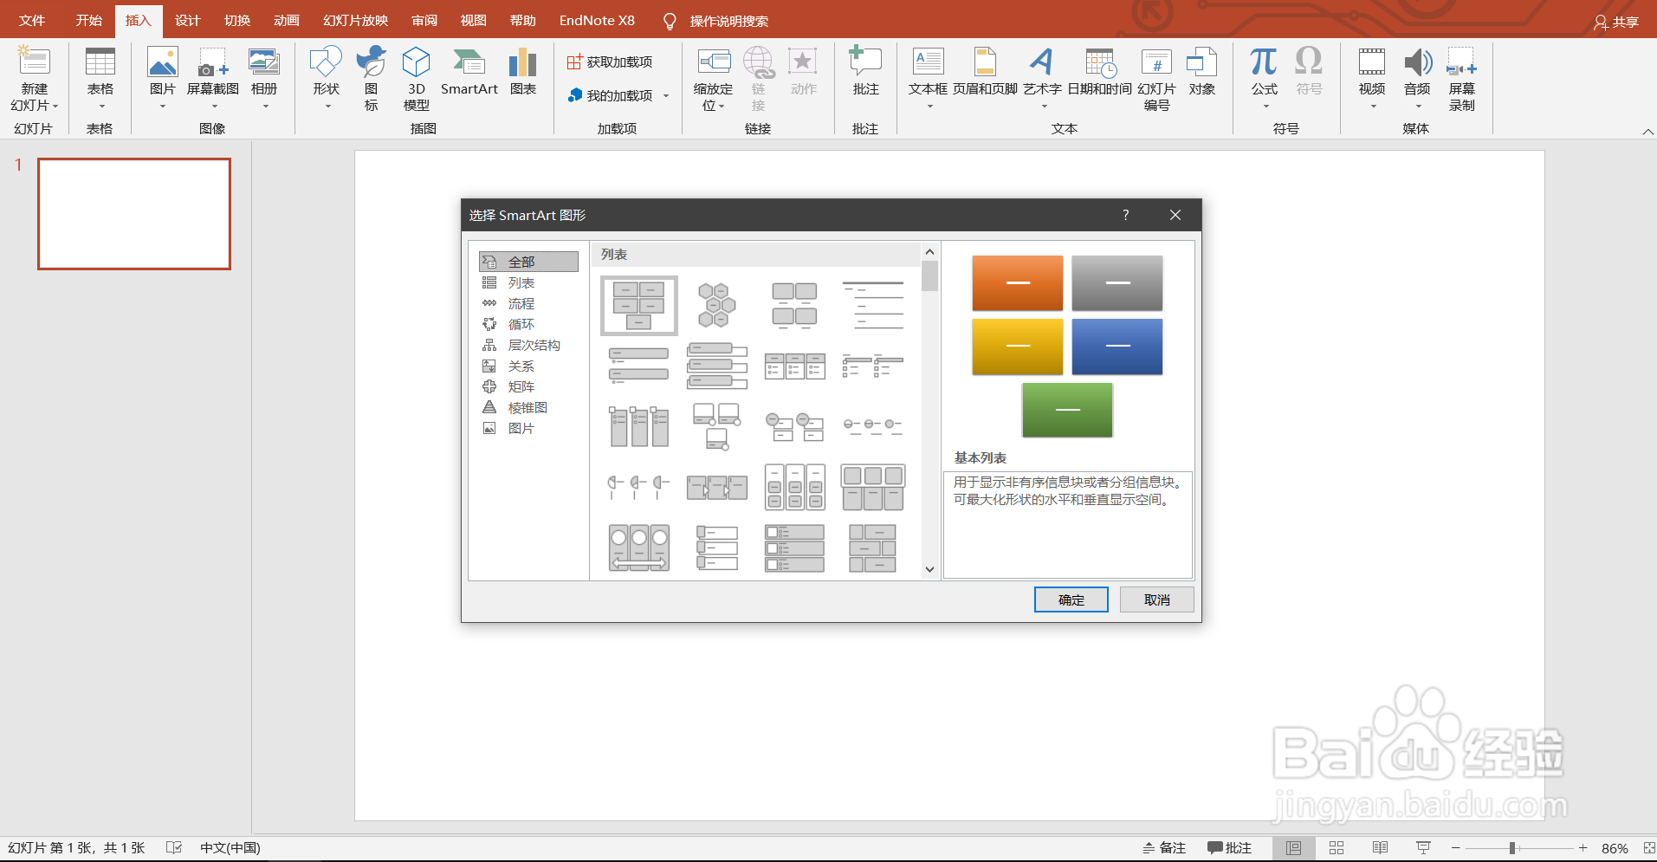Expand the Audio (音频) dropdown arrow

click(x=1418, y=107)
